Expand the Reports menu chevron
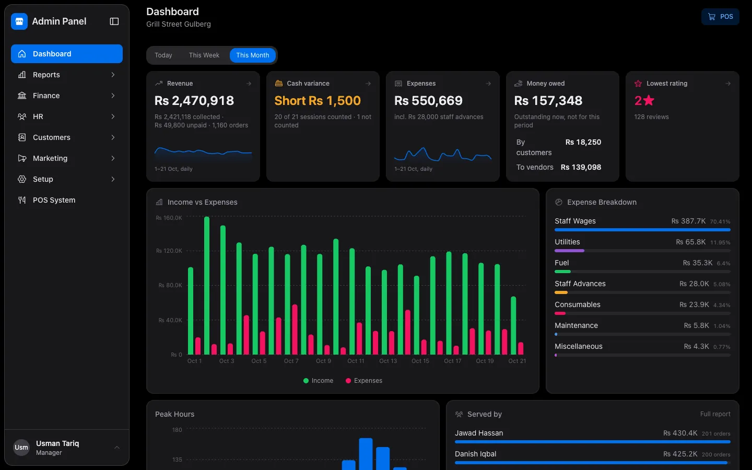The height and width of the screenshot is (470, 752). (x=113, y=75)
